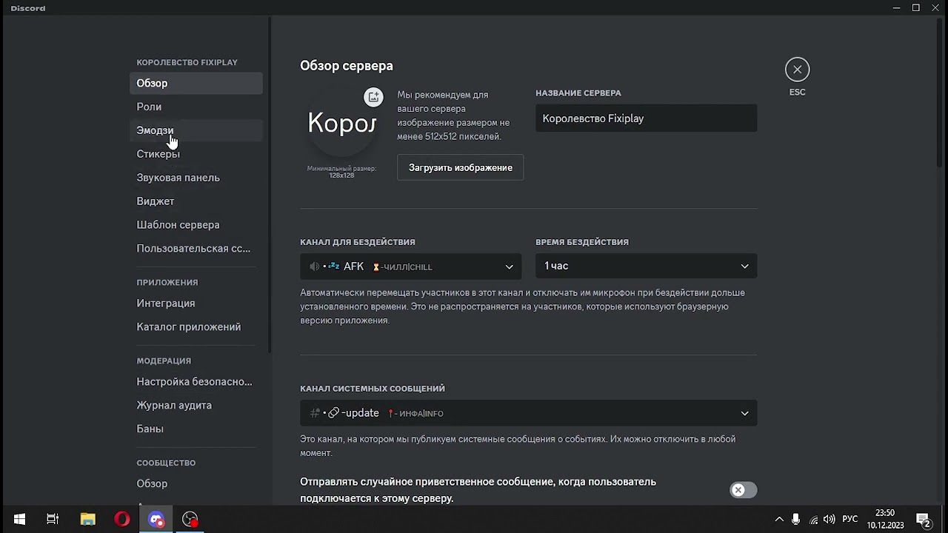Click the Загрузить изображение button
The height and width of the screenshot is (533, 948).
[460, 167]
